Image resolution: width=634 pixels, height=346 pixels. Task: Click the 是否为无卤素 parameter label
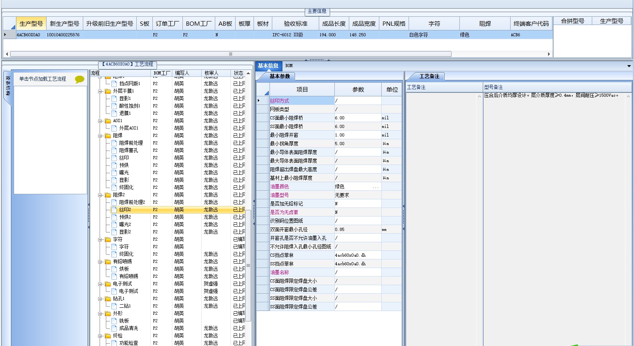[x=284, y=212]
